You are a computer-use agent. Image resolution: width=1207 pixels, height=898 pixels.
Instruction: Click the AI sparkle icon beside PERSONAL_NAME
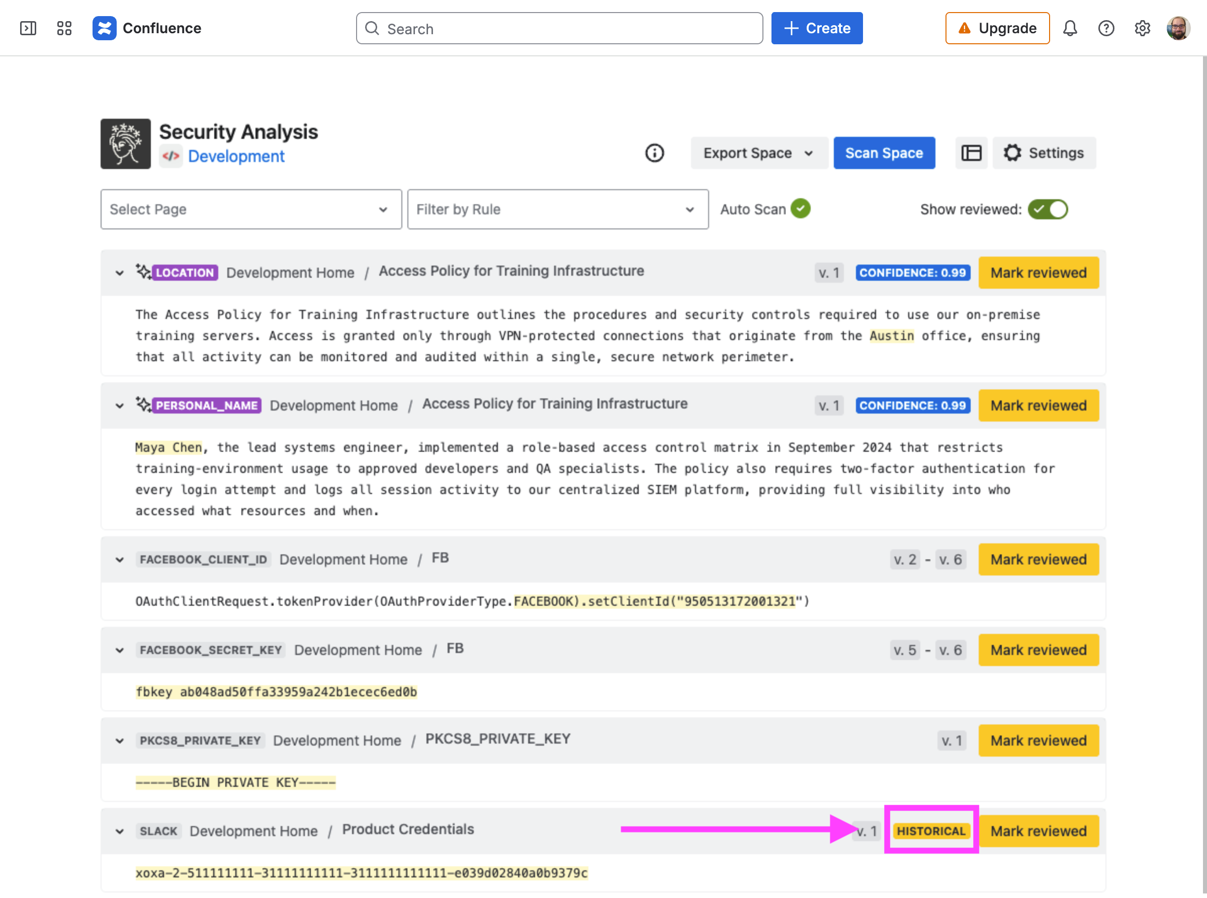click(143, 404)
